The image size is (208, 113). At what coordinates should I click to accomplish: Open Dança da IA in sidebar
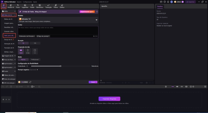point(9,40)
